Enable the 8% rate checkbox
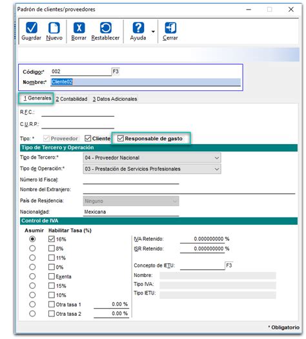This screenshot has height=339, width=306. (52, 248)
